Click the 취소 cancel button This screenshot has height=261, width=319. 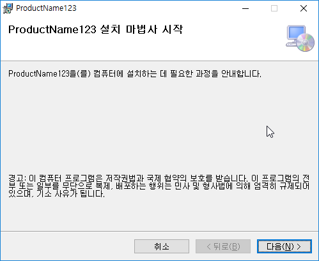[162, 246]
